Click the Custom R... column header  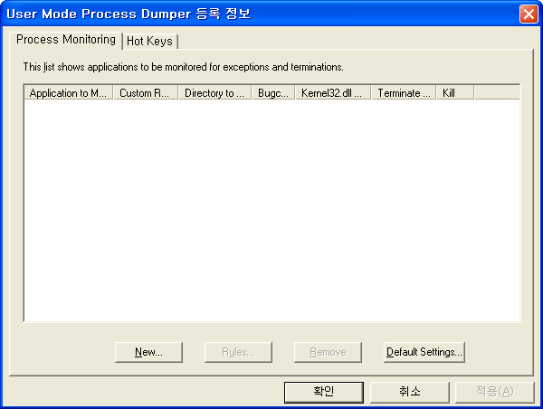click(145, 92)
